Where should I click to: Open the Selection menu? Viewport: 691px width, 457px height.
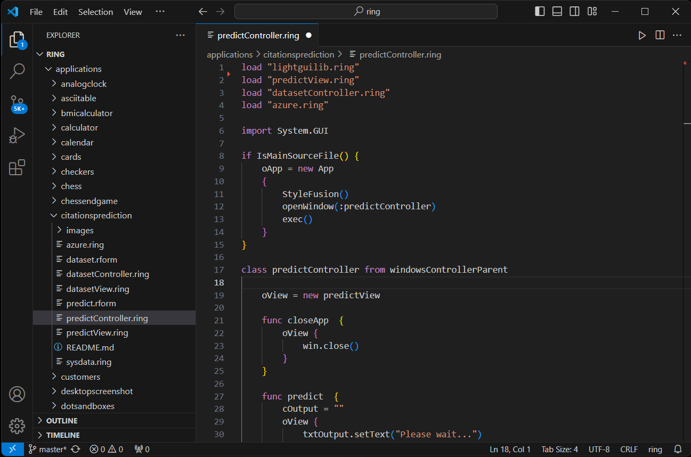(x=95, y=11)
